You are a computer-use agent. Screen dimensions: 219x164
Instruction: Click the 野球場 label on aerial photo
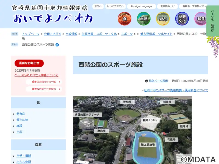pos(127,102)
